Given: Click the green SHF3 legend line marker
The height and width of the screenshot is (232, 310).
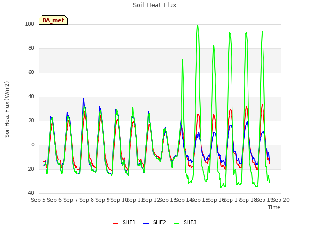Looking at the screenshot, I should pos(176,223).
